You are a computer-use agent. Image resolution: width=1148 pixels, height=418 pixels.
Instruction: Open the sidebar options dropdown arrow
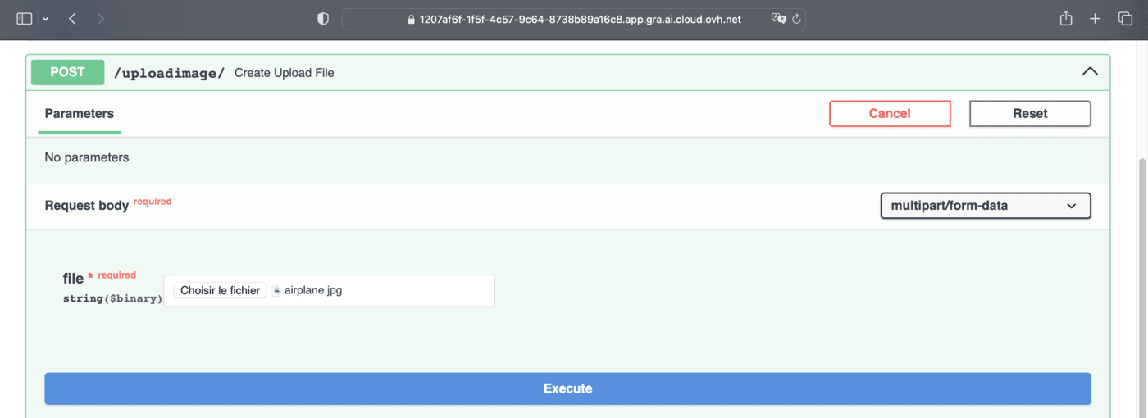(45, 18)
